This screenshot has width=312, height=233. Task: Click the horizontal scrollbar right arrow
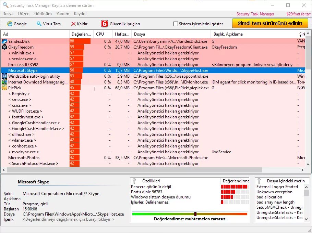302,170
